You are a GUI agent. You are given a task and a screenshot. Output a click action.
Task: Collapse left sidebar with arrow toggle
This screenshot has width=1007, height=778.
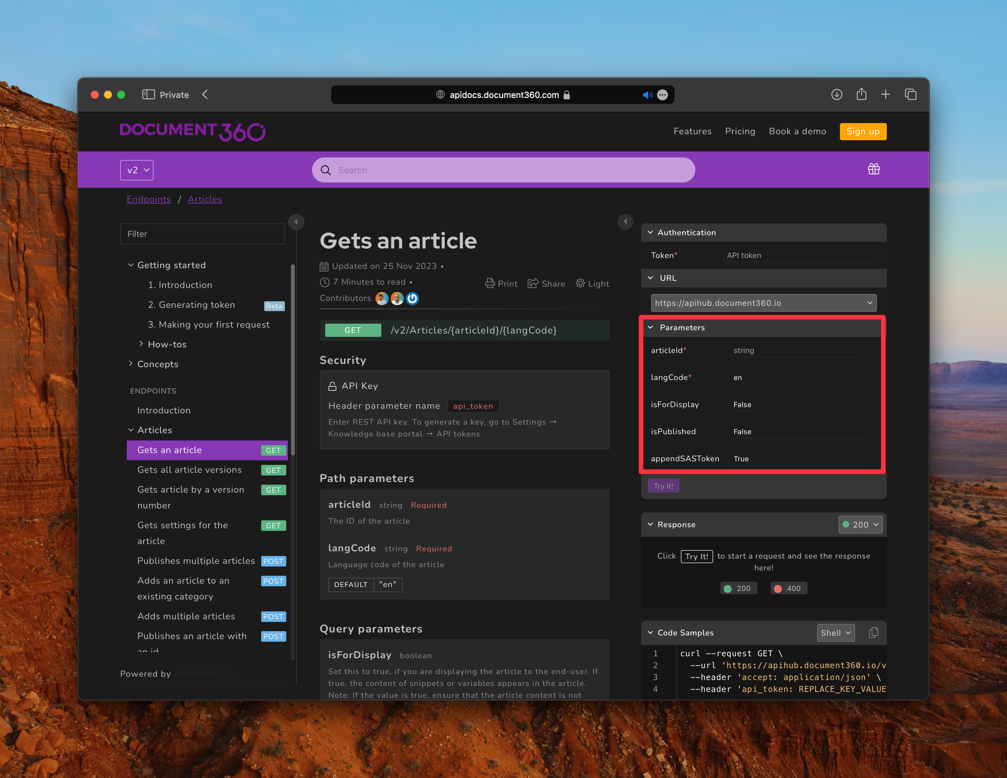pos(296,222)
